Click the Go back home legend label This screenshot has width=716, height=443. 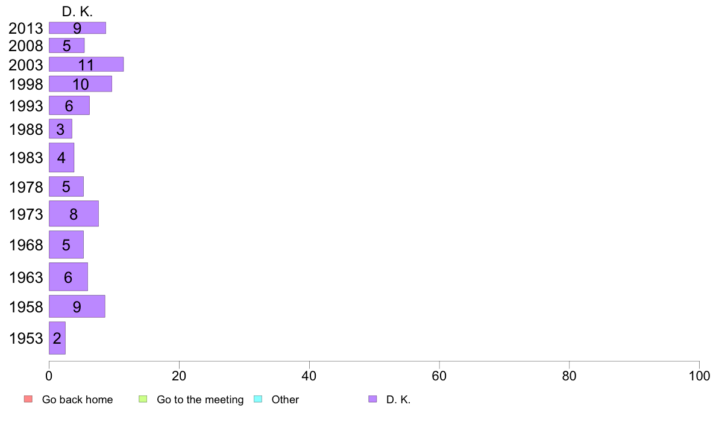click(77, 400)
